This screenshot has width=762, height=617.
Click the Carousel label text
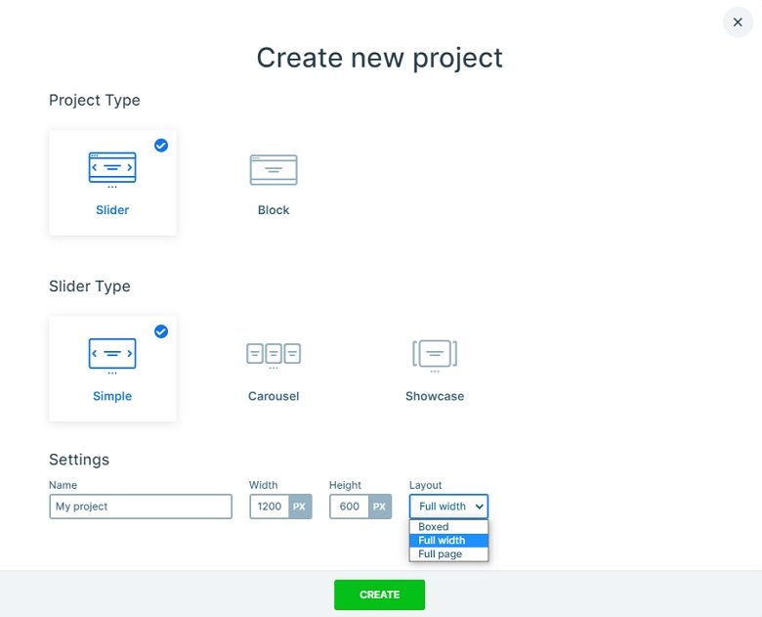(x=274, y=396)
